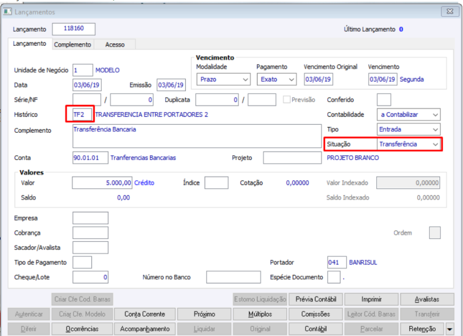Expand the Contabilidade dropdown
Image resolution: width=463 pixels, height=336 pixels.
click(x=409, y=114)
